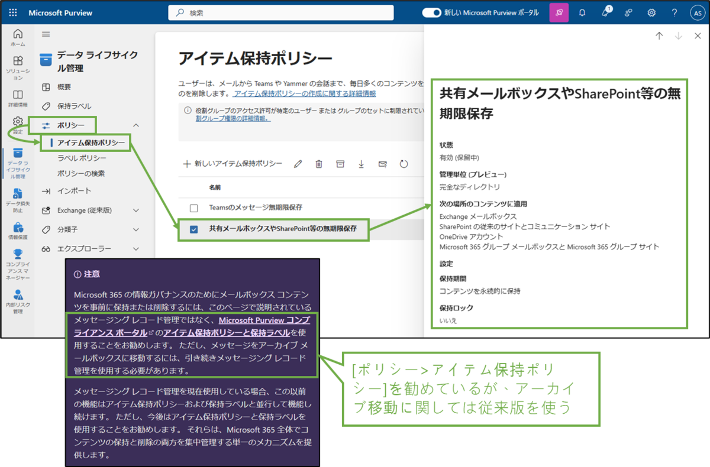Open インポート in navigation
Viewport: 710px width, 467px height.
pos(75,191)
